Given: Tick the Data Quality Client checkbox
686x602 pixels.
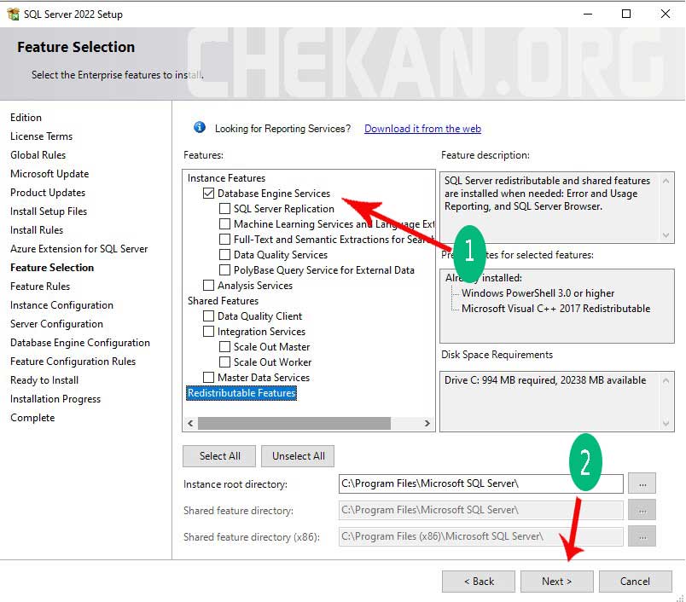Looking at the screenshot, I should point(209,315).
